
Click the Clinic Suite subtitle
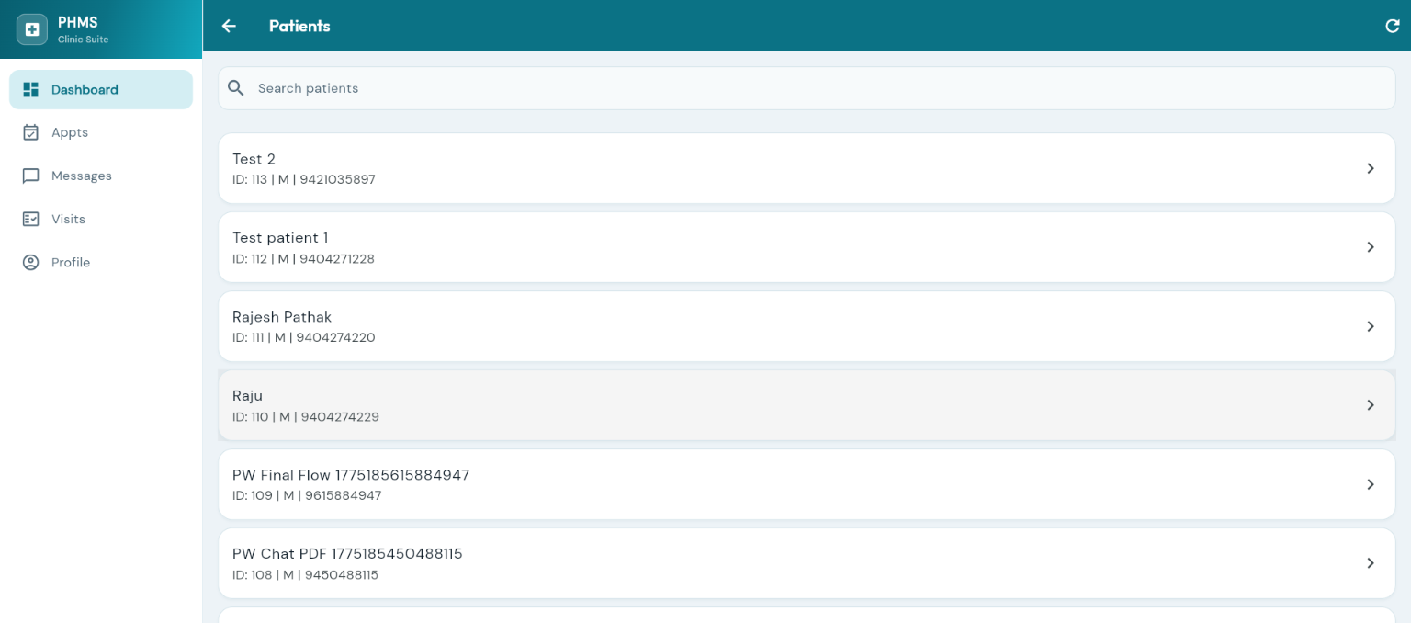(83, 40)
